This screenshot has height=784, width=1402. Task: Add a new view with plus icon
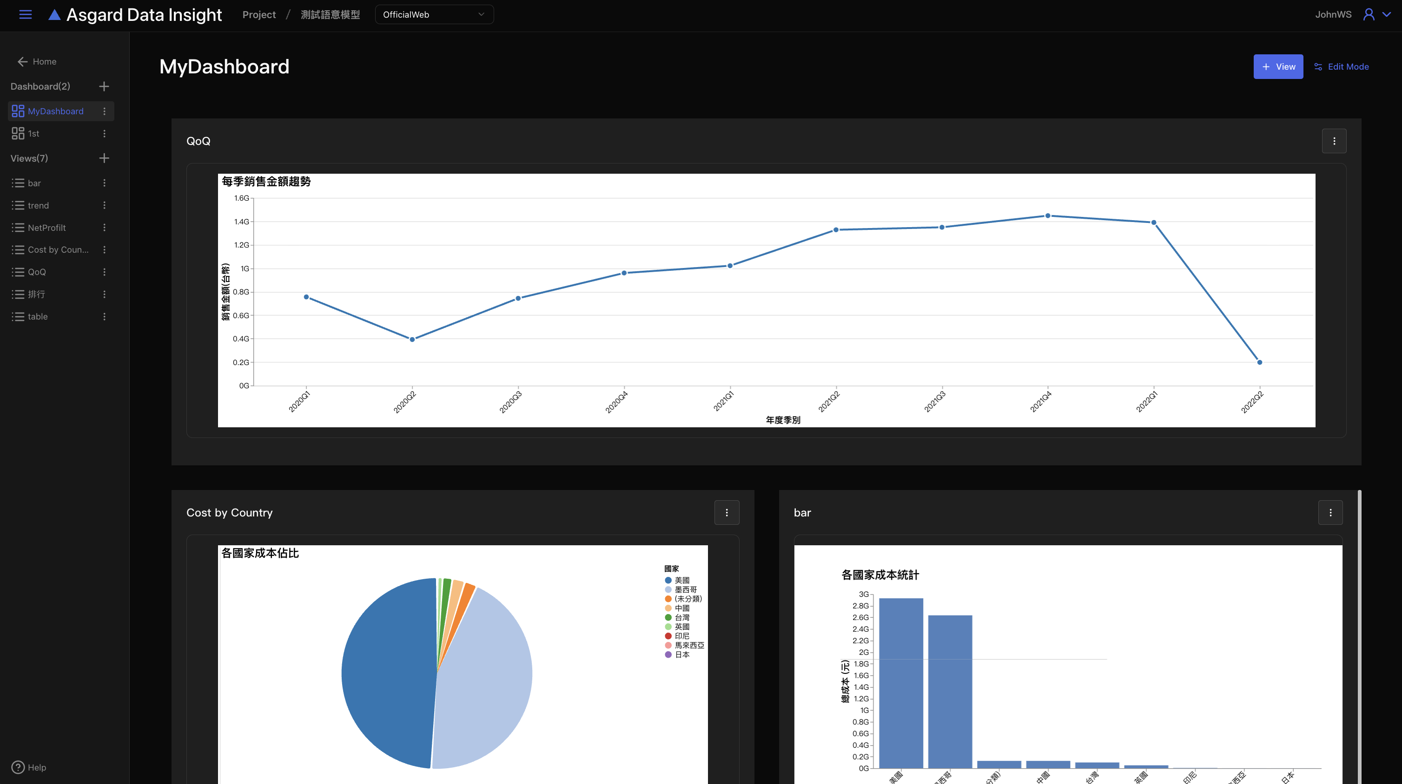click(104, 158)
